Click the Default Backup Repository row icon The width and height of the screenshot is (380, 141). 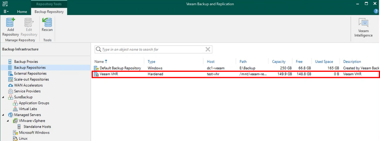coord(96,68)
